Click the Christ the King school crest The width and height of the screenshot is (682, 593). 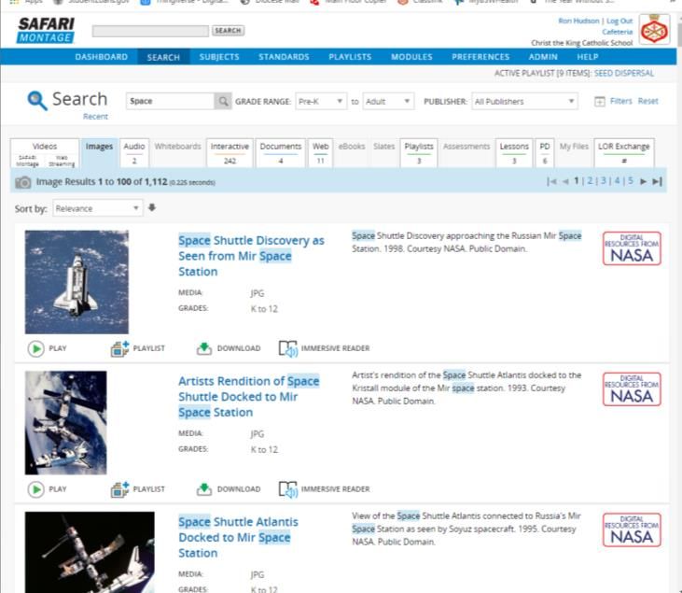click(x=654, y=30)
